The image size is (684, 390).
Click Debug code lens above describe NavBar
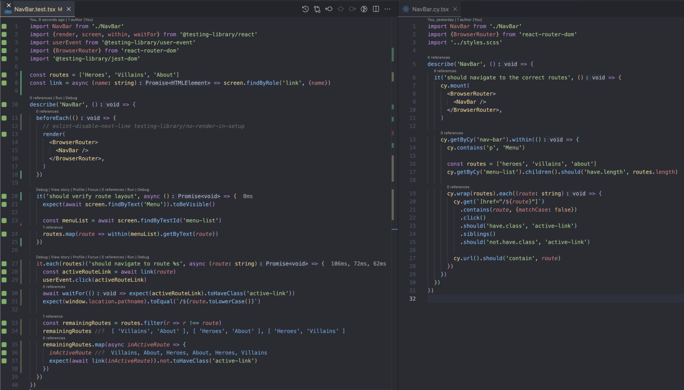(x=71, y=98)
